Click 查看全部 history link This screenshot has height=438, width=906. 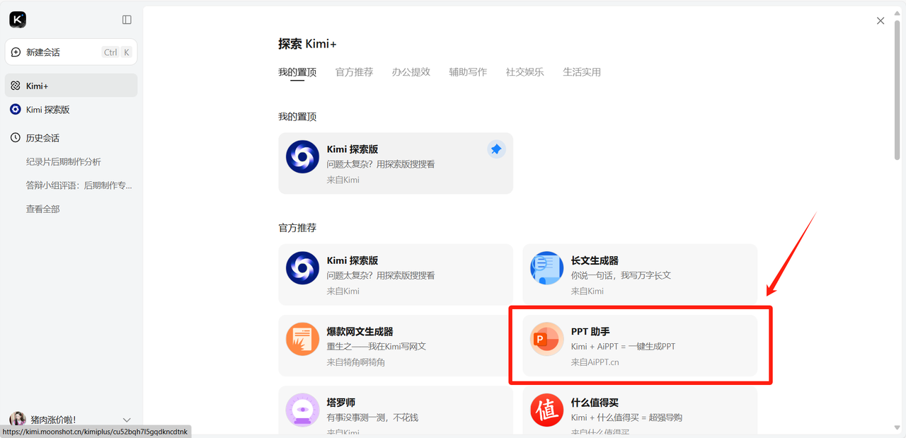click(x=43, y=209)
